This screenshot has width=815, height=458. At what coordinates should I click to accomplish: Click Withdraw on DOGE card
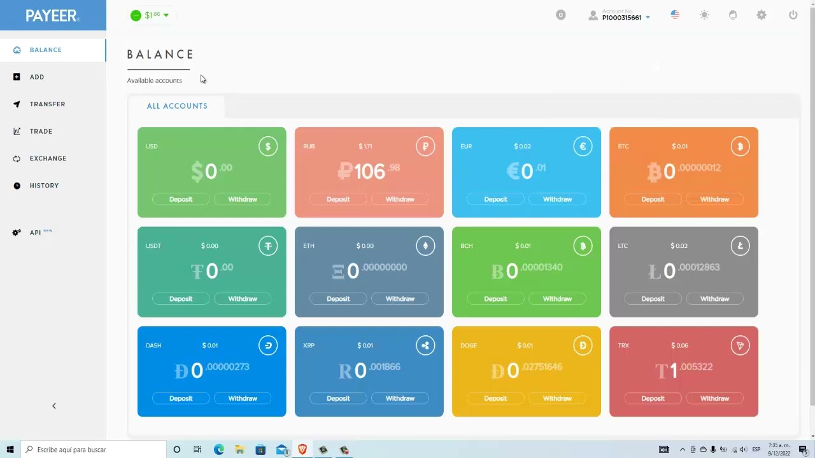point(557,398)
